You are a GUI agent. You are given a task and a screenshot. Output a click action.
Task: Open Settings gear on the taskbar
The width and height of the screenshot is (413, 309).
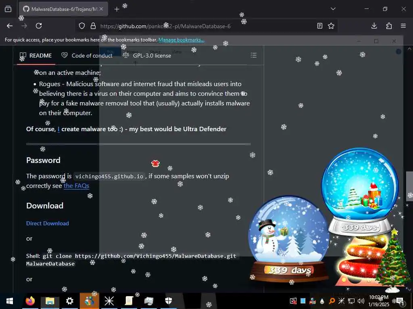tap(69, 301)
